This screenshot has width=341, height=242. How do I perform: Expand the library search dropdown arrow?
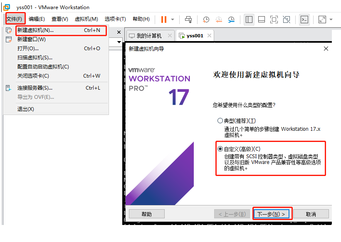click(x=119, y=42)
